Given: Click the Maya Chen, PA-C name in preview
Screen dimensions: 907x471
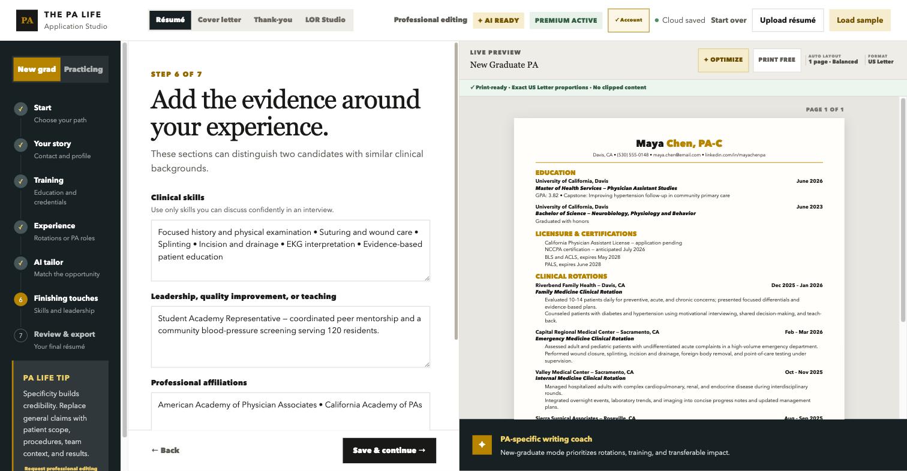Looking at the screenshot, I should coord(679,143).
